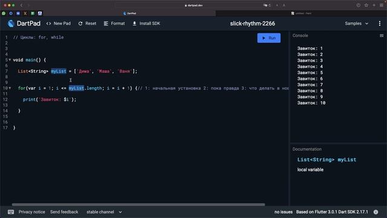Open keyboard shortcuts icon in the footer
The width and height of the screenshot is (387, 218).
[x=11, y=212]
